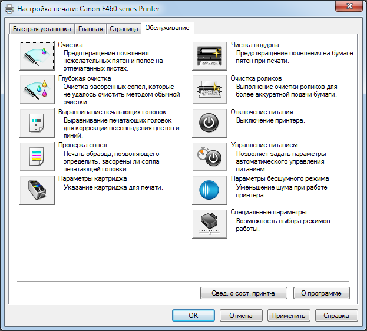Screen dimensions: 367x331
Task: Click the Управление питанием heading text
Action: [264, 145]
